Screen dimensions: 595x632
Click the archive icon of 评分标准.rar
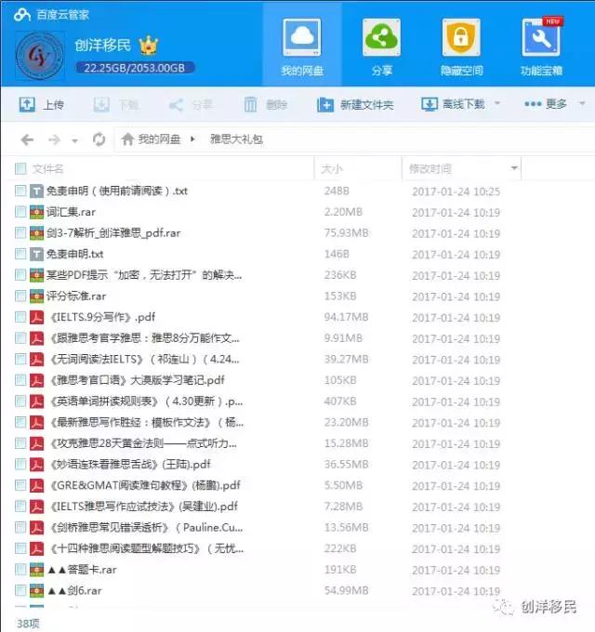tap(36, 296)
